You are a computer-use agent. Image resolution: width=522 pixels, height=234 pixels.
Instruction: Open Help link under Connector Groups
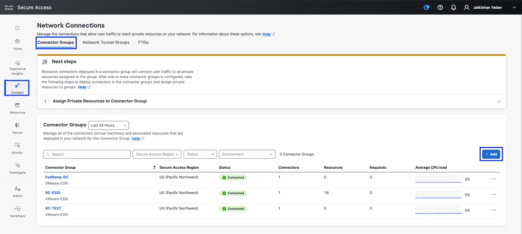click(138, 138)
